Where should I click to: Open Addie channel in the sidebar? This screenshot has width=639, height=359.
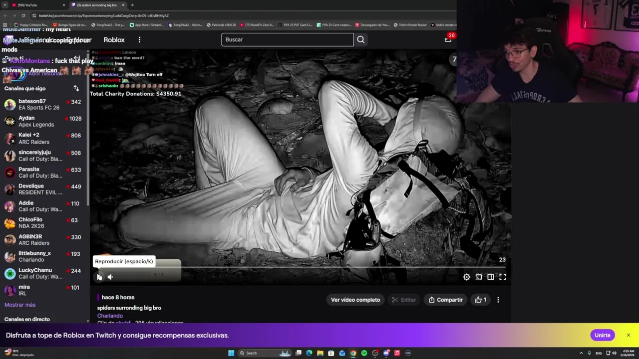point(43,206)
